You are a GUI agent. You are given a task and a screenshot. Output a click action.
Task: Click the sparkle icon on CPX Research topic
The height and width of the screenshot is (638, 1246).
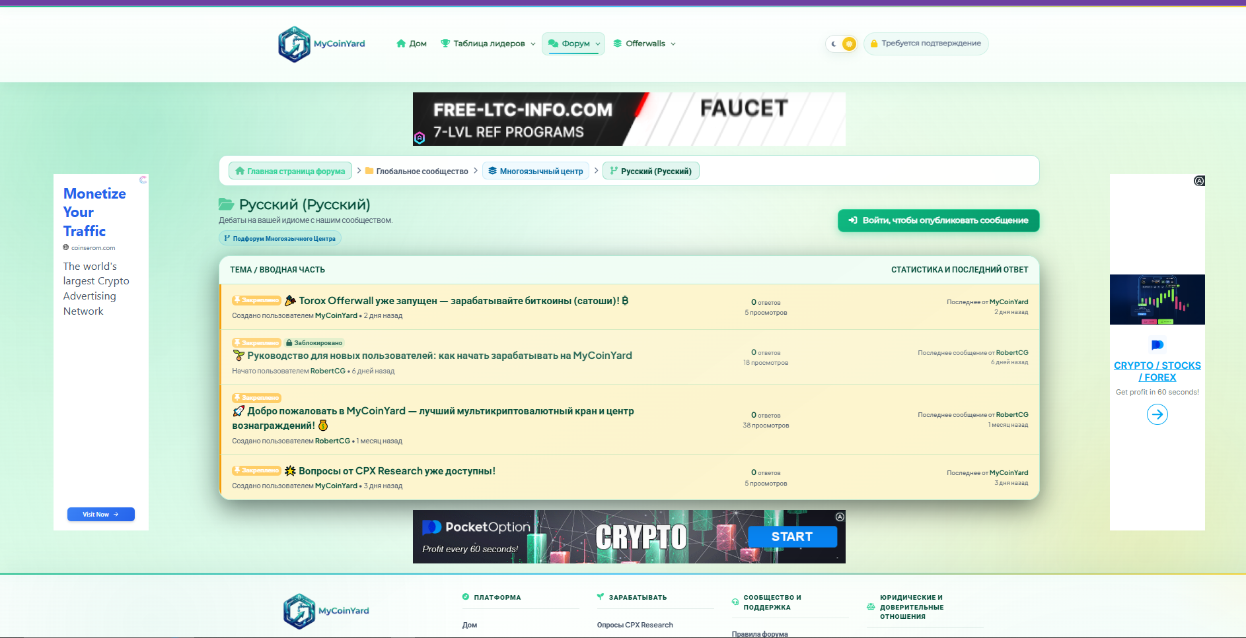click(x=290, y=471)
